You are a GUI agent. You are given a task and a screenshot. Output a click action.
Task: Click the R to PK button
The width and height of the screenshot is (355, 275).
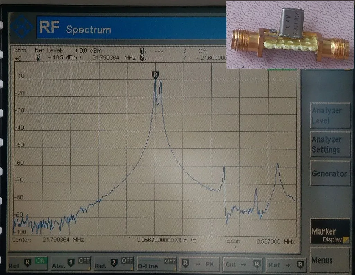click(x=200, y=264)
